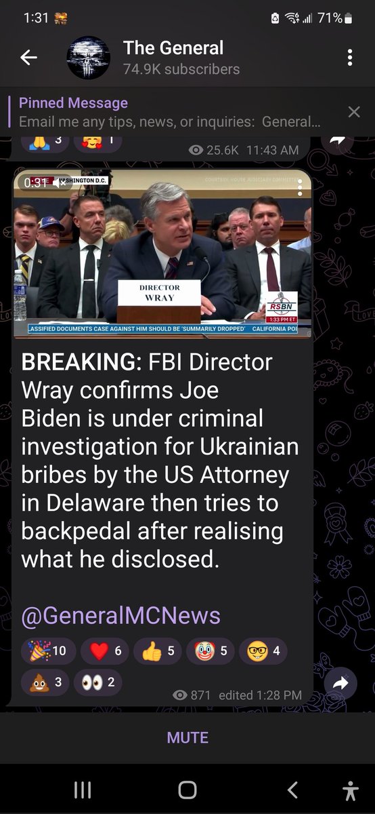Toggle the red heart reaction
375x814 pixels.
[x=105, y=651]
